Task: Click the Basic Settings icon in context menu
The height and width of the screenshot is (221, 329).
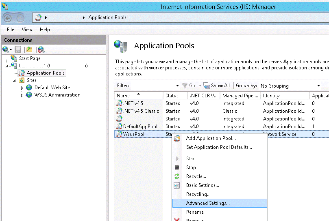Action: 177,185
